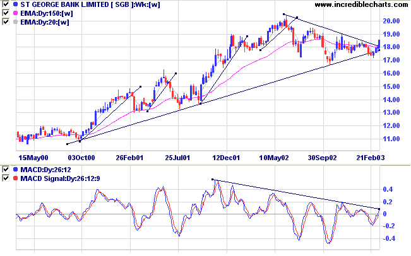Click the 20.00 price axis label
The height and width of the screenshot is (256, 411).
tap(391, 21)
